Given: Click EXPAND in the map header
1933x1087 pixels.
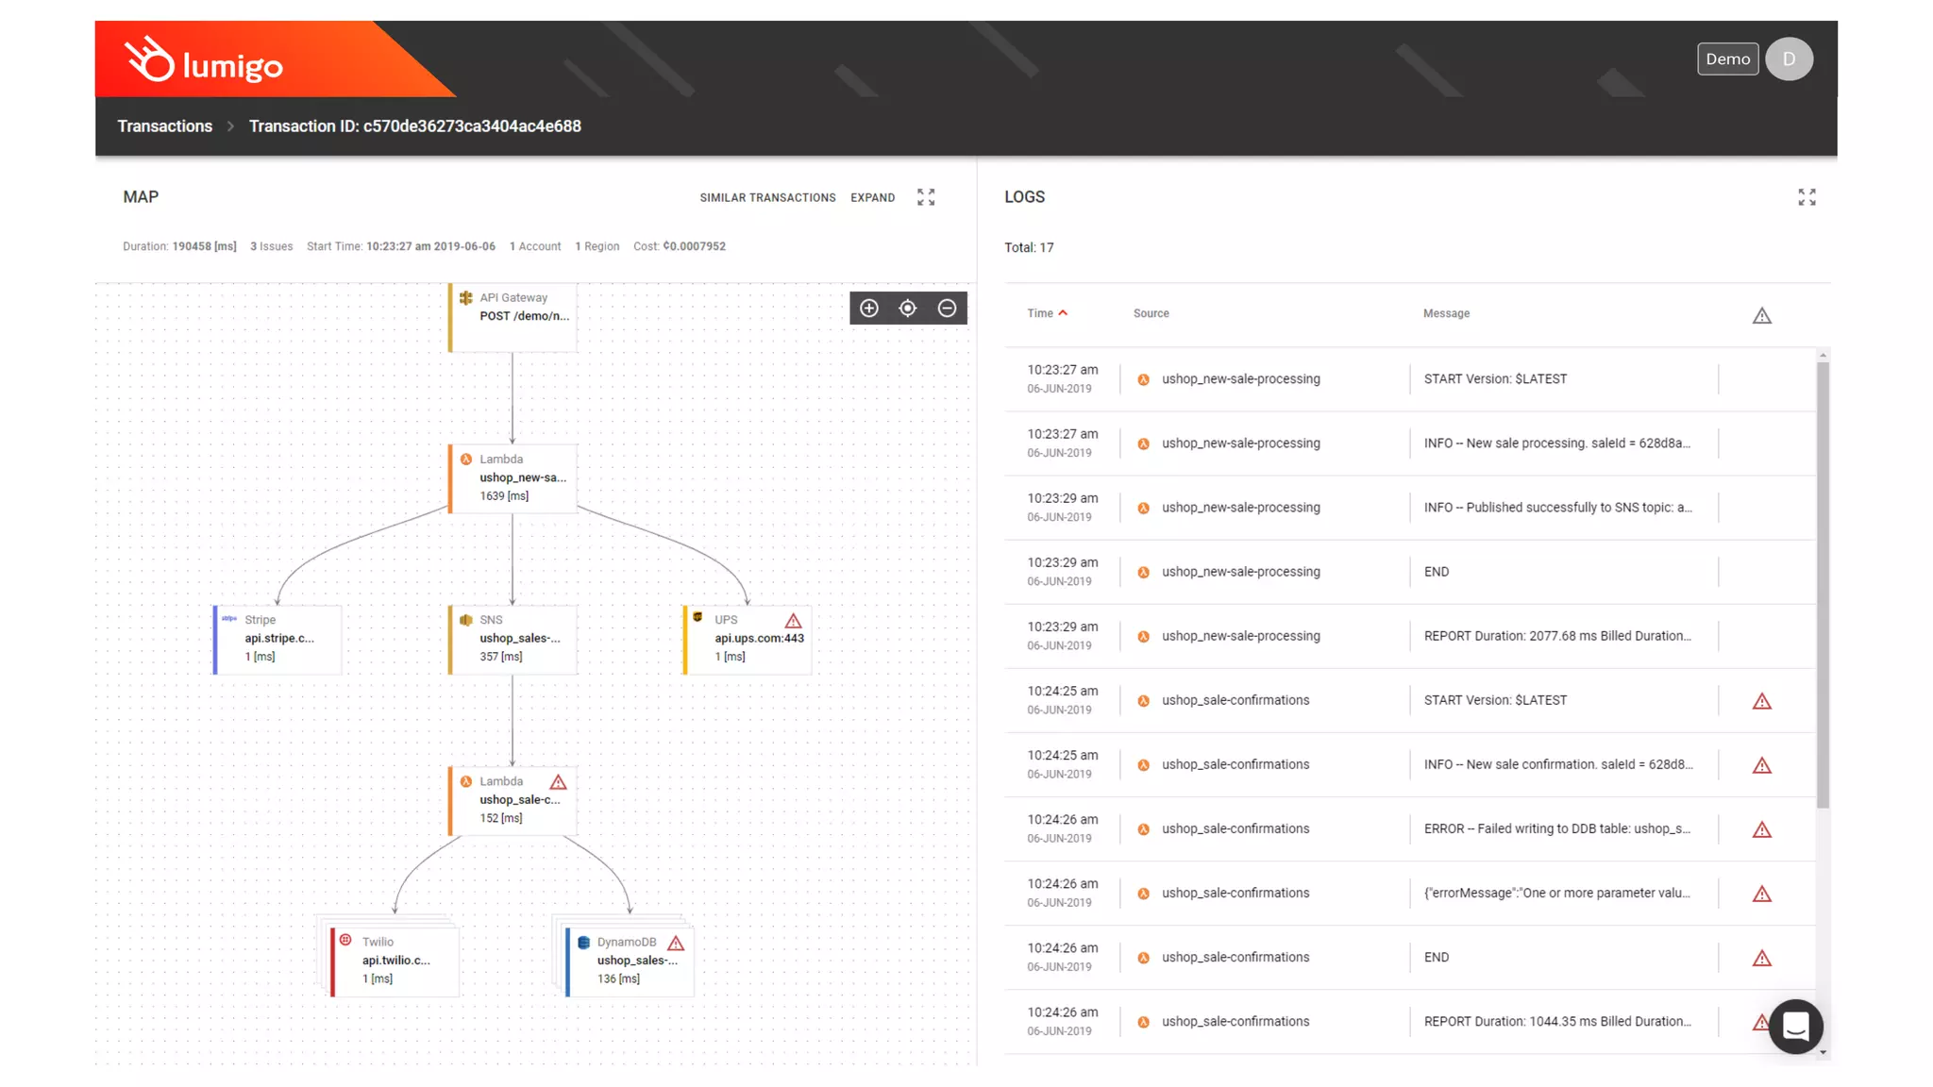Looking at the screenshot, I should pos(872,198).
